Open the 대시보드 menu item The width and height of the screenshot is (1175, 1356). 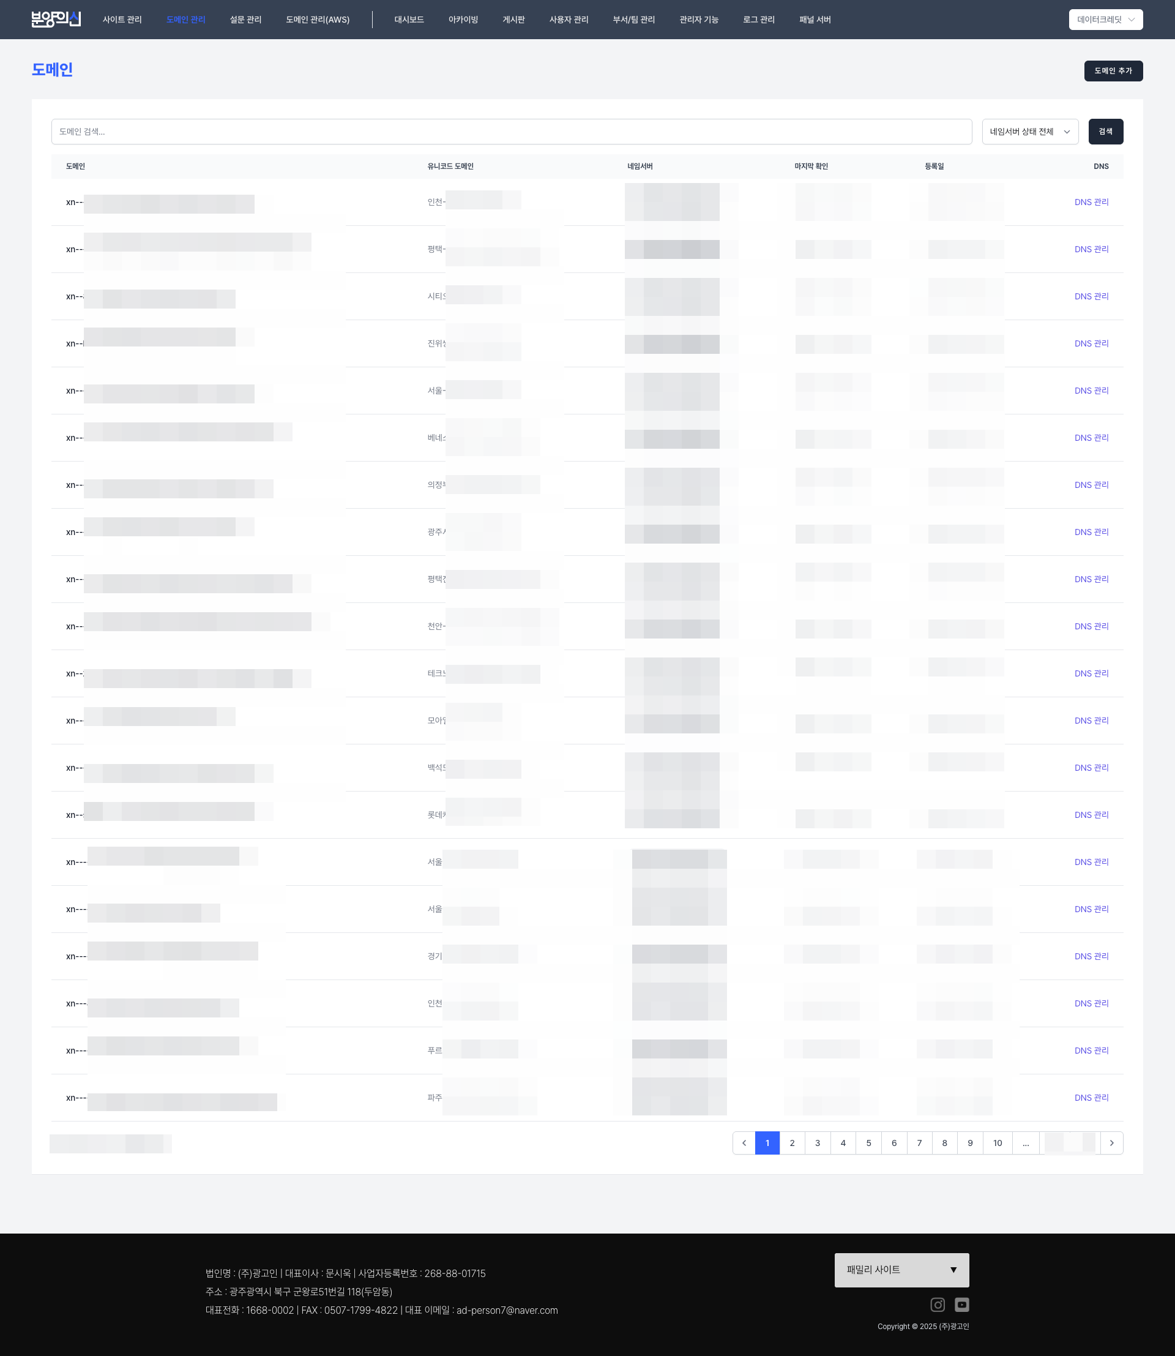point(409,20)
